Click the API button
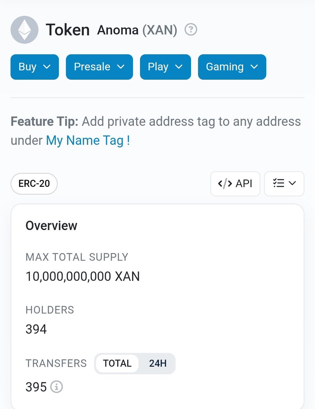315x409 pixels. (235, 184)
